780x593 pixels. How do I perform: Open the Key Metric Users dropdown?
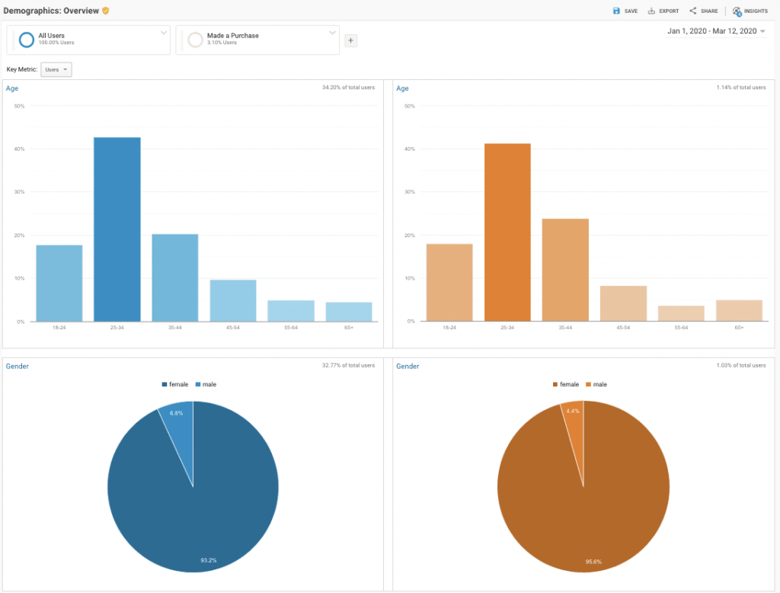click(x=56, y=69)
